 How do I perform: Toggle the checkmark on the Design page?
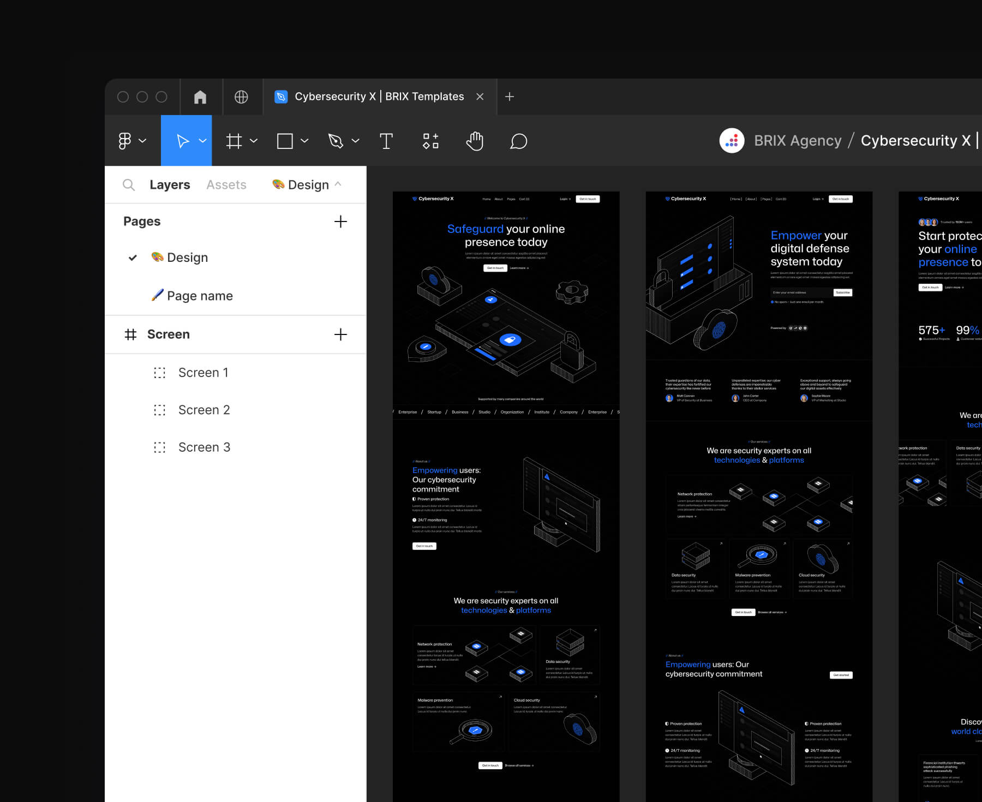pyautogui.click(x=132, y=258)
